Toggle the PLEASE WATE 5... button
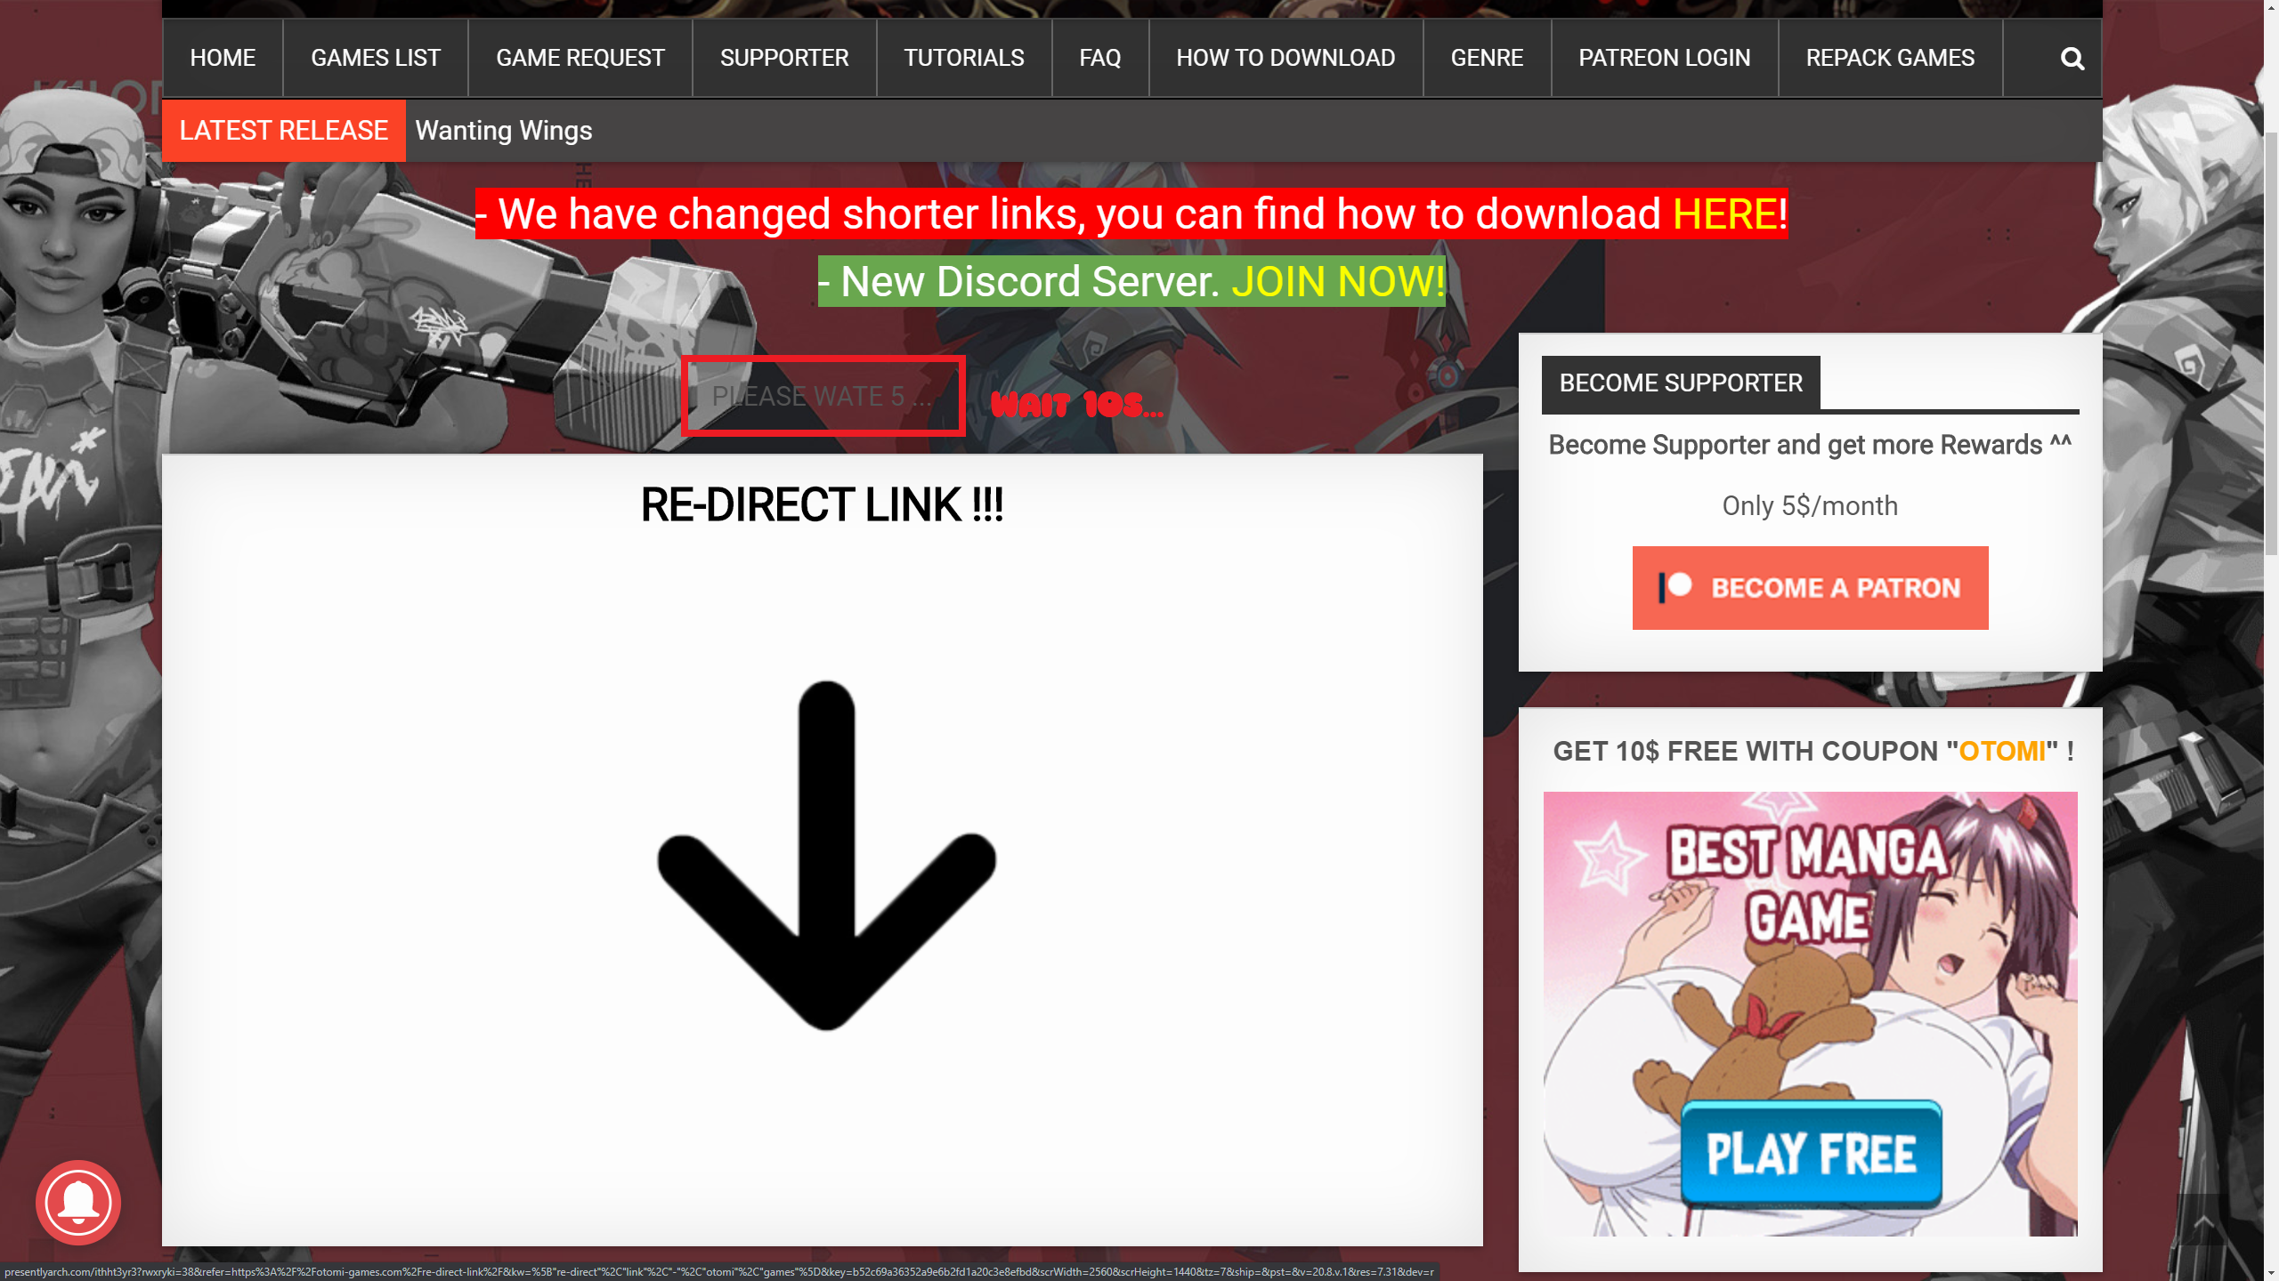Image resolution: width=2279 pixels, height=1281 pixels. tap(822, 396)
